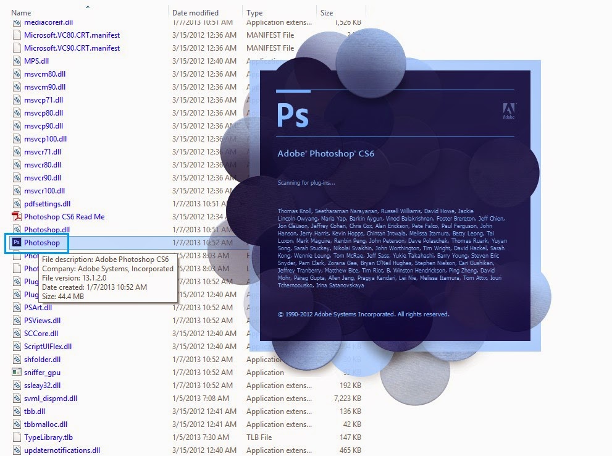Click the PSArt.dll file icon
This screenshot has width=612, height=456.
pyautogui.click(x=17, y=307)
